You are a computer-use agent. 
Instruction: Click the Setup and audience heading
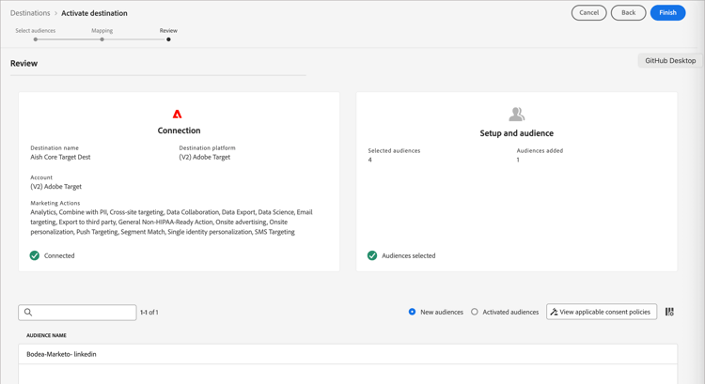pyautogui.click(x=517, y=133)
